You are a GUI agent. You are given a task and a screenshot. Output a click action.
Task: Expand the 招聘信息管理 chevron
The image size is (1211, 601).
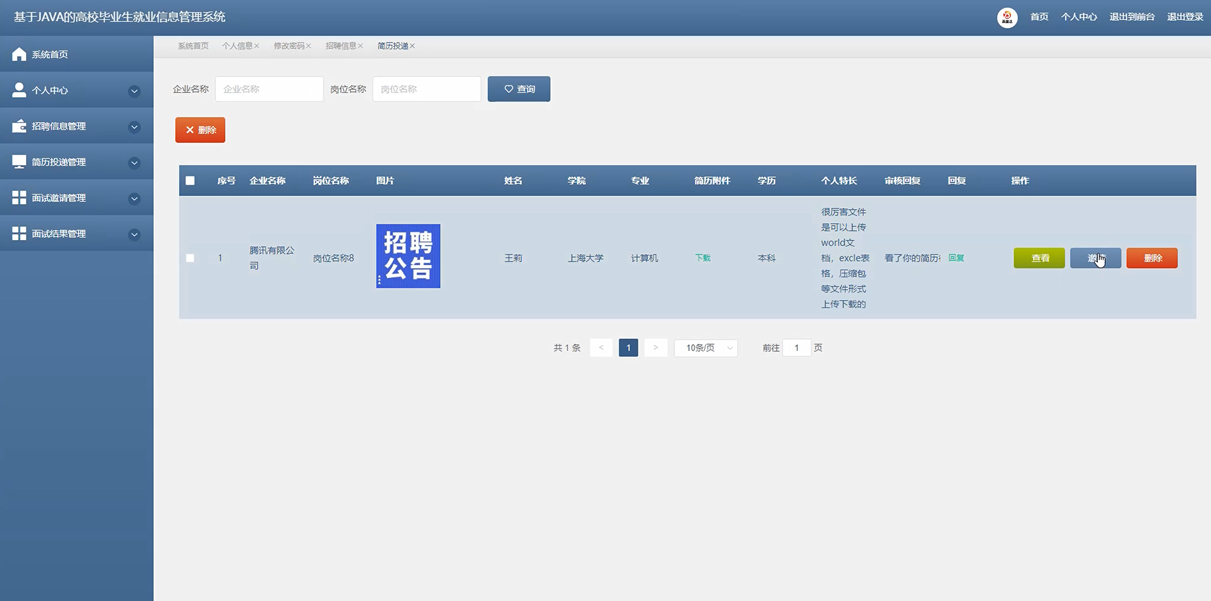coord(134,127)
